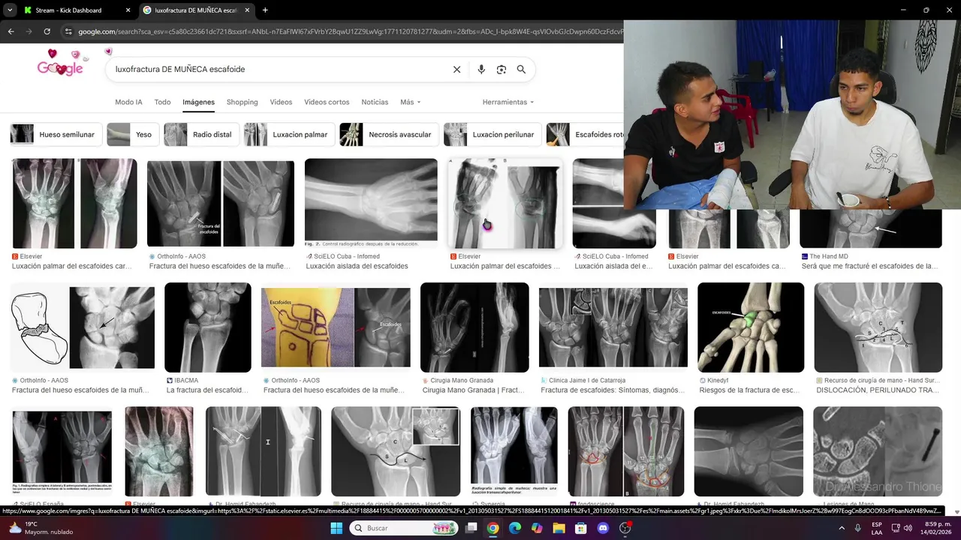
Task: Open the weather widget on the taskbar
Action: [41, 528]
